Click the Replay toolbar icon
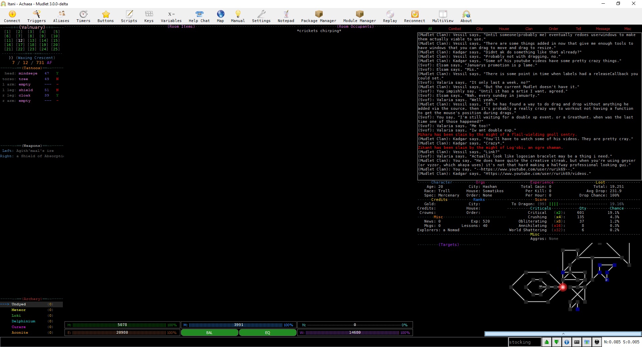Screen dimensions: 642x347 pos(390,16)
